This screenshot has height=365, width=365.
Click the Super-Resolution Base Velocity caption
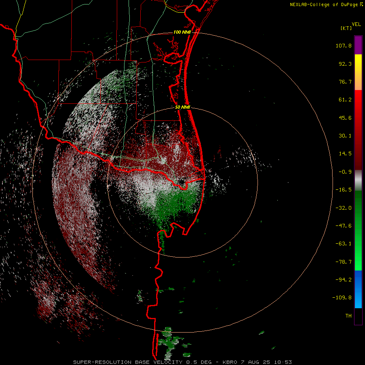point(182,362)
